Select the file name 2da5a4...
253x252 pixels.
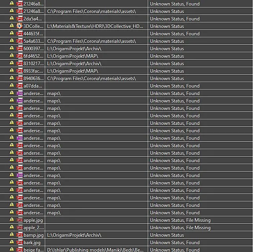point(33,19)
